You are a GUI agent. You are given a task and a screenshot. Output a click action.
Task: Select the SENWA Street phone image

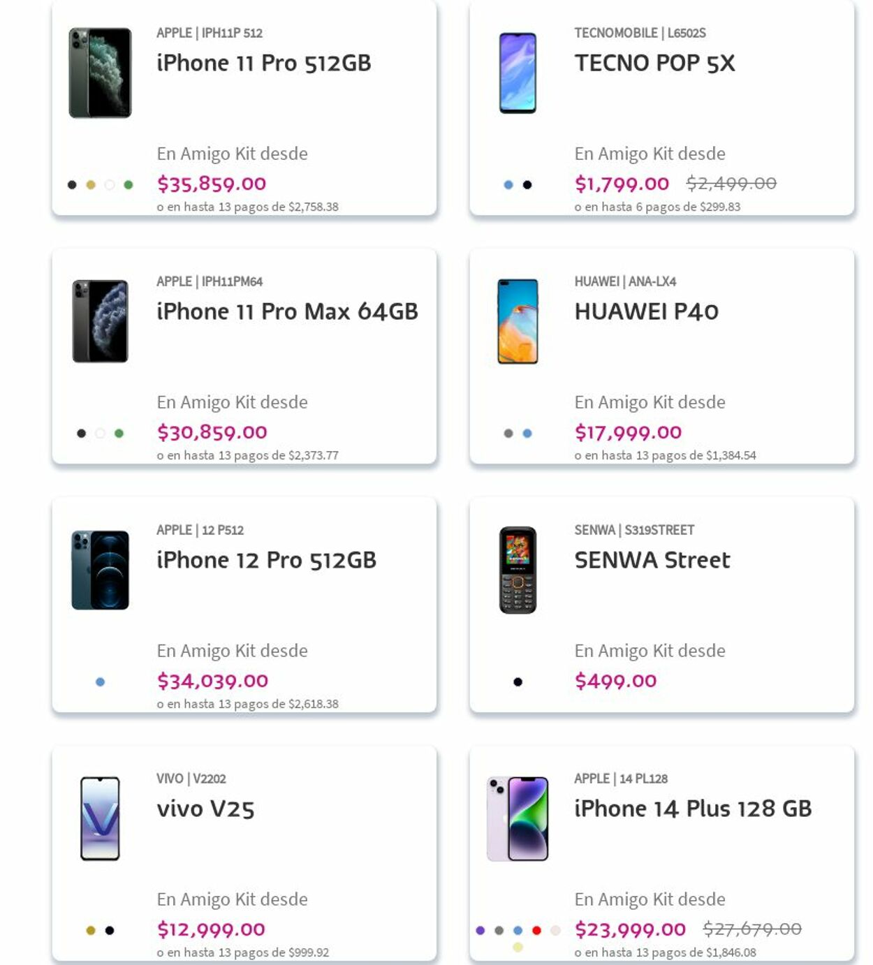518,570
